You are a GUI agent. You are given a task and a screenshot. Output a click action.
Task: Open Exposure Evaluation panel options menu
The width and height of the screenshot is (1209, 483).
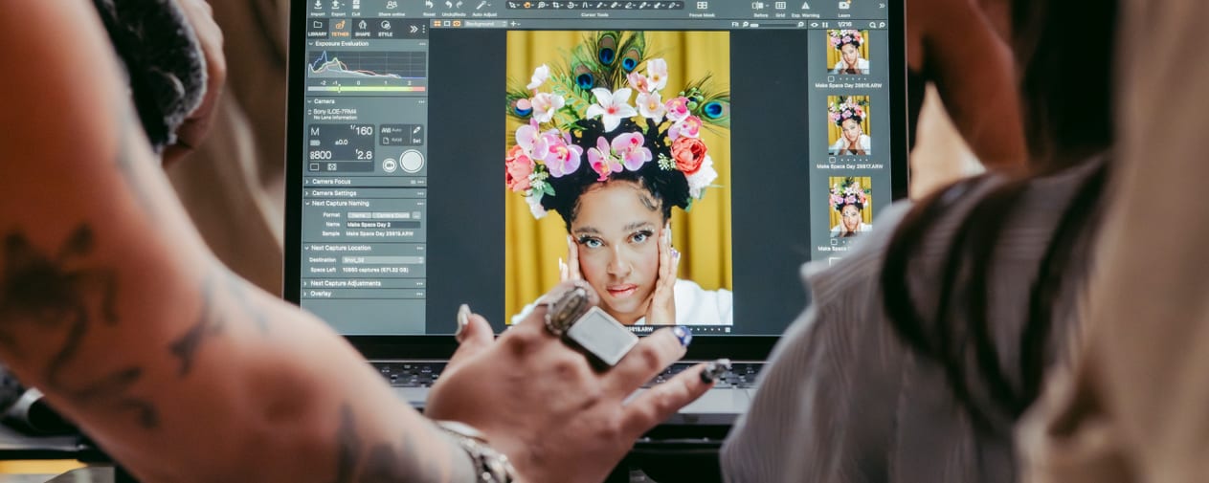point(421,44)
